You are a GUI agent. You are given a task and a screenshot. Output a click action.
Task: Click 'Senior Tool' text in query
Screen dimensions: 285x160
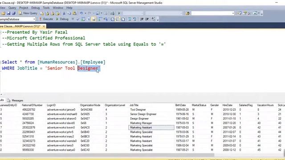[61, 68]
